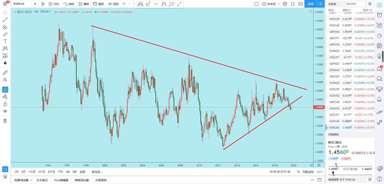This screenshot has width=384, height=184.
Task: Toggle stay in drawing mode
Action: tap(5, 97)
